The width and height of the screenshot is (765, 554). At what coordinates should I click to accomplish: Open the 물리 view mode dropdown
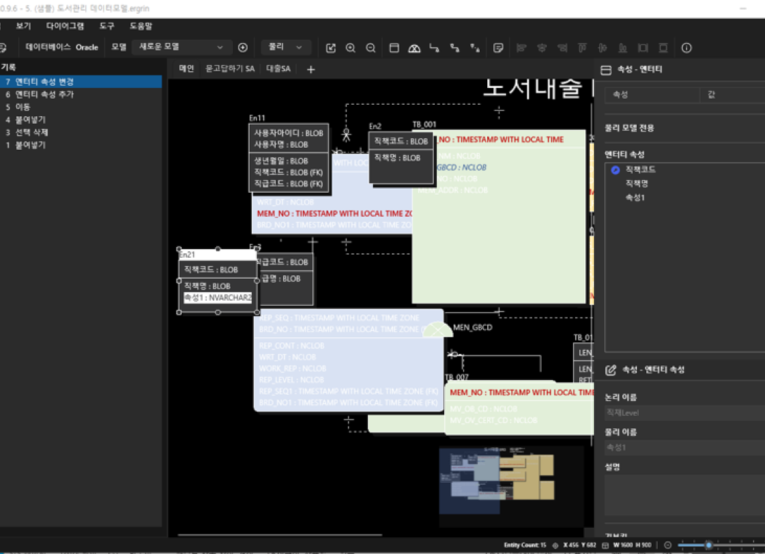click(x=285, y=48)
